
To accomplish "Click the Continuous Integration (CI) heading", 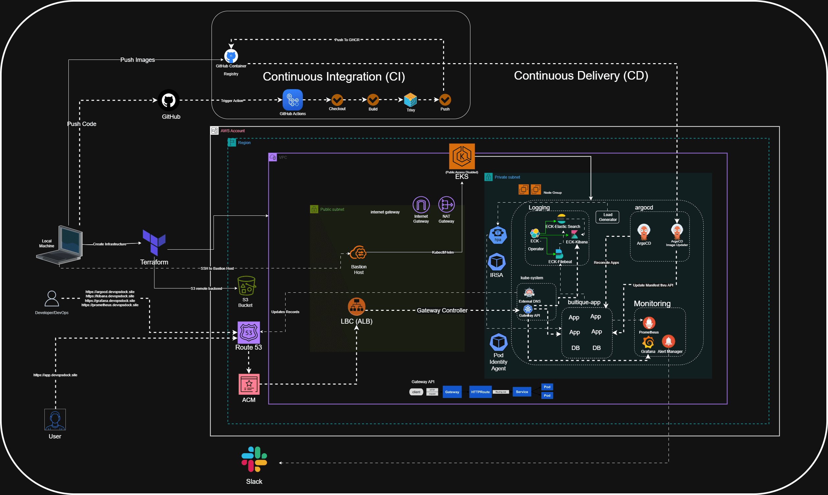I will pyautogui.click(x=334, y=76).
